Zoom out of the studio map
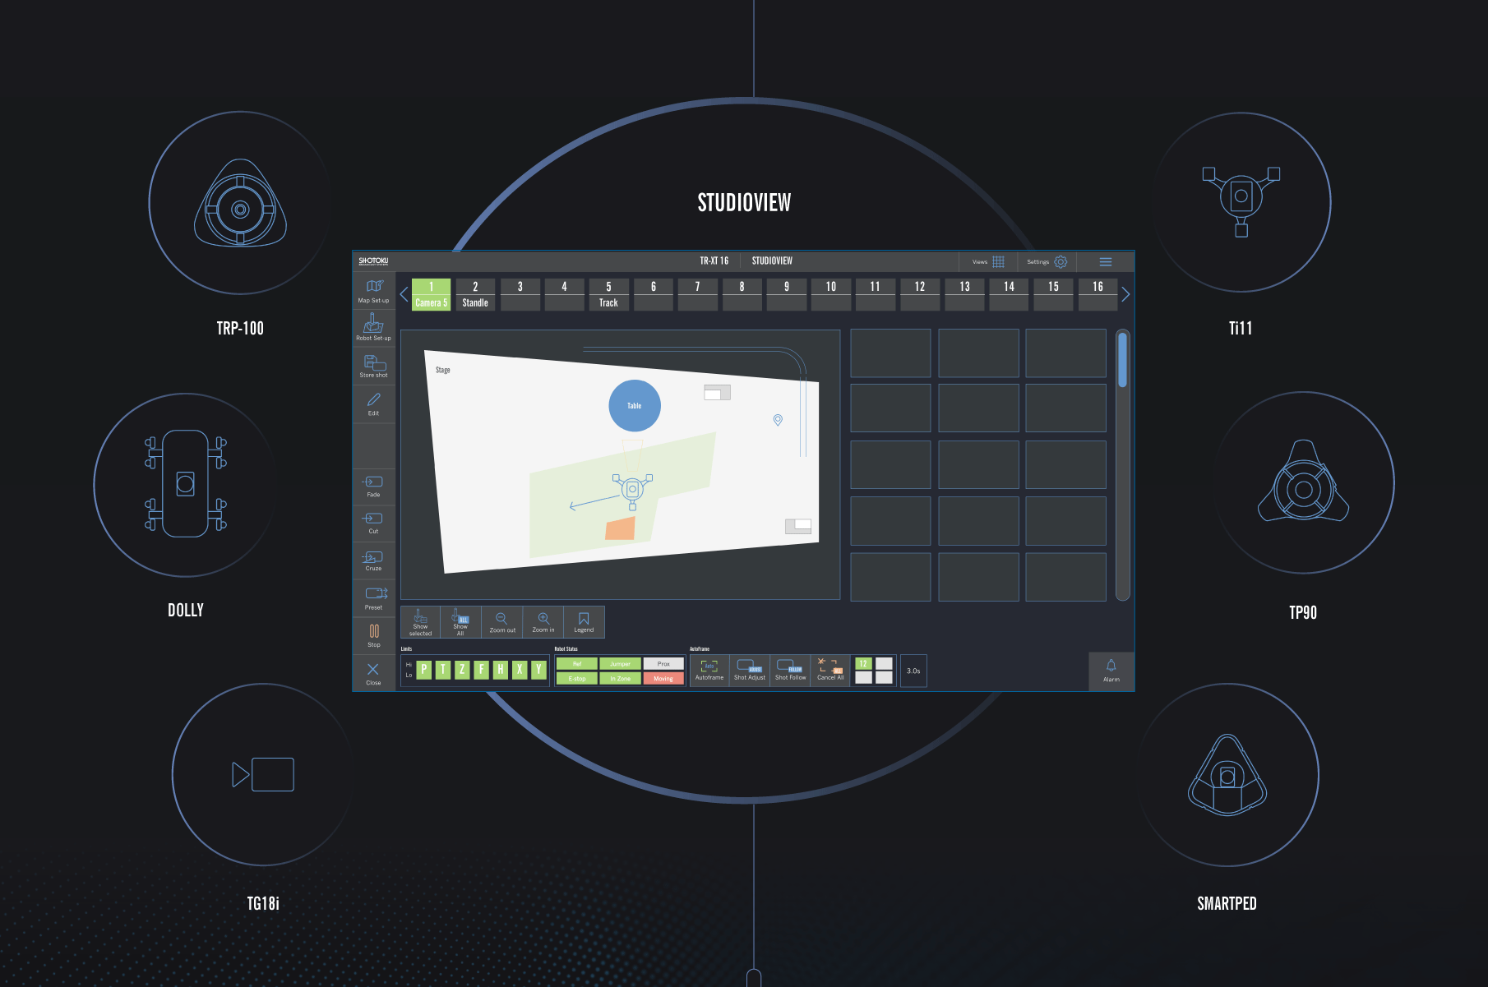This screenshot has height=987, width=1488. [x=502, y=622]
